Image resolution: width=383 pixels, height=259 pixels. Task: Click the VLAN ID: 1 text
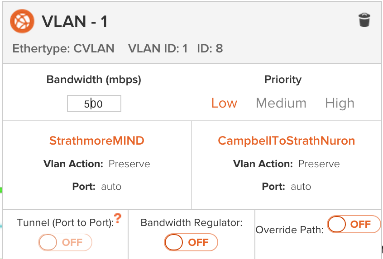(158, 48)
